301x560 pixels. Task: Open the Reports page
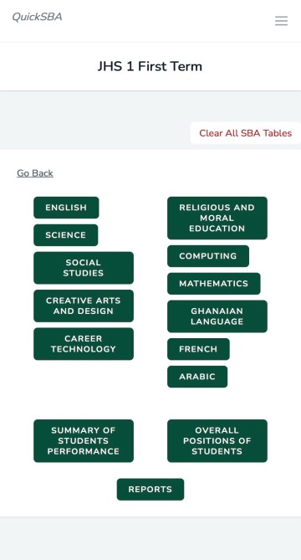(150, 490)
